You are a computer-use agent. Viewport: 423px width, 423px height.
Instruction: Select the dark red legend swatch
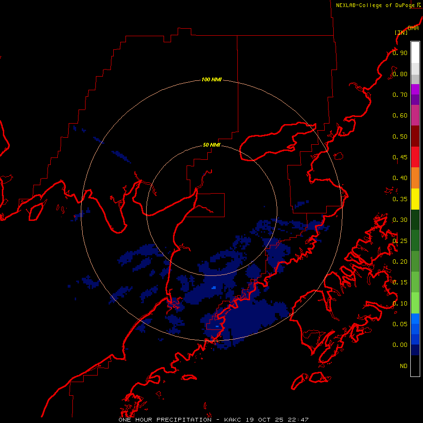415,136
